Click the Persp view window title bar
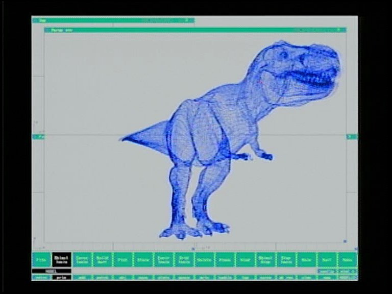The height and width of the screenshot is (294, 392). point(195,30)
